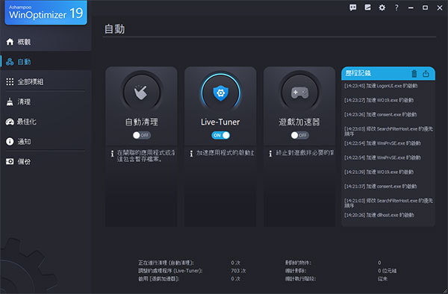This screenshot has width=448, height=294.
Task: Select the 14:21:03 SearchFilterHost.exe log entry
Action: tap(388, 203)
